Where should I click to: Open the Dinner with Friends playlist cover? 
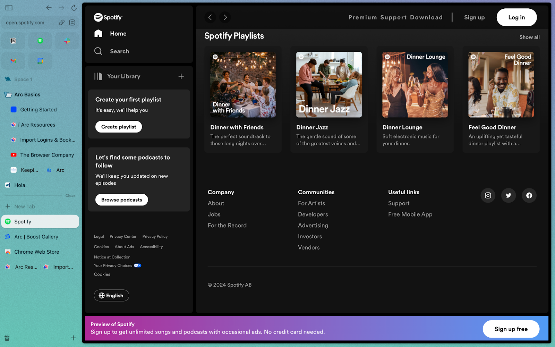243,85
